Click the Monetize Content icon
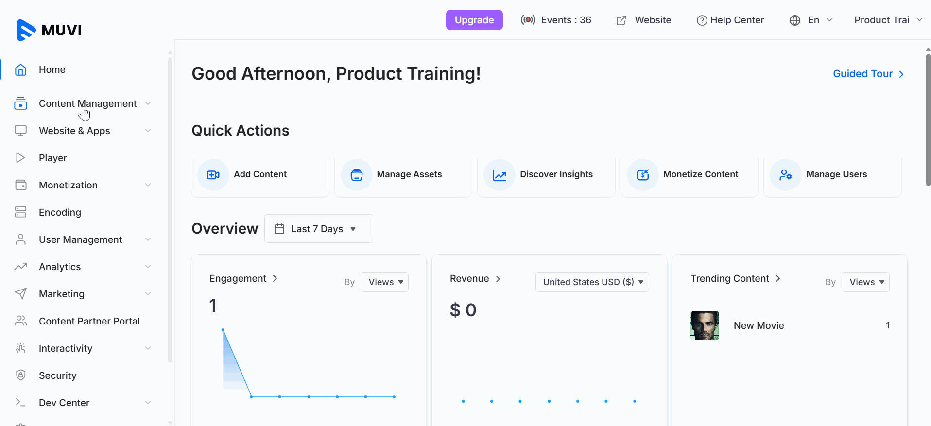The image size is (931, 426). [x=642, y=175]
